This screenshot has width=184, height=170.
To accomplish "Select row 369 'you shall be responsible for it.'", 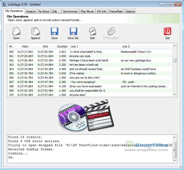I will [x=90, y=90].
